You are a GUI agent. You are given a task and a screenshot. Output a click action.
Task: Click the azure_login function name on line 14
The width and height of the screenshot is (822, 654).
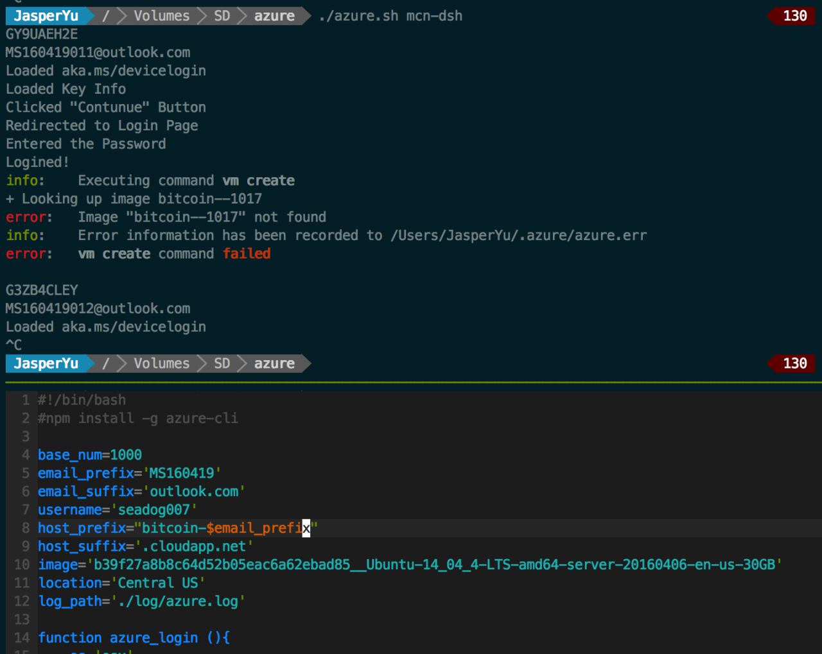[x=153, y=638]
